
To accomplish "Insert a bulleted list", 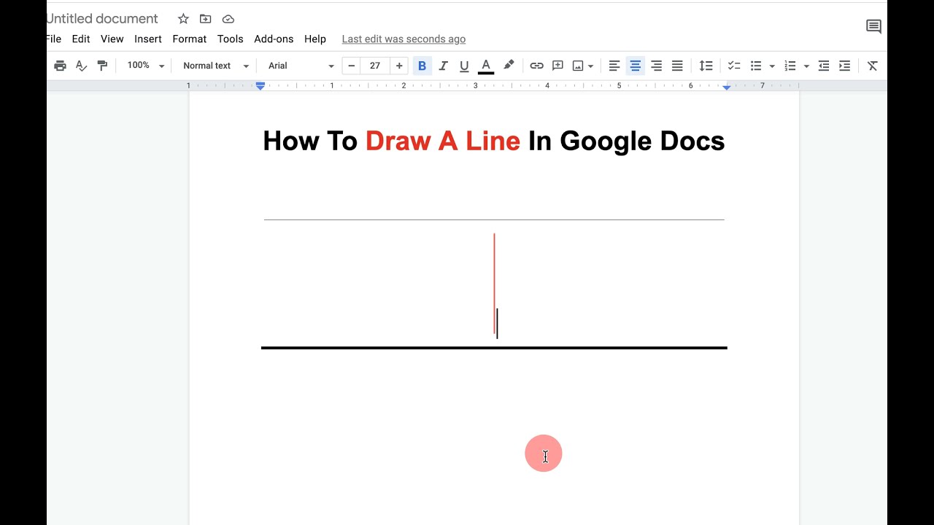I will (x=756, y=66).
